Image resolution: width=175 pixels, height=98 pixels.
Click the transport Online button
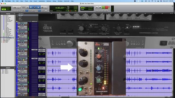point(97,7)
